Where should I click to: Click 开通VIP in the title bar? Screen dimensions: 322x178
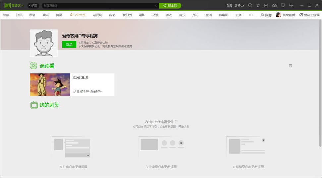pos(240,6)
